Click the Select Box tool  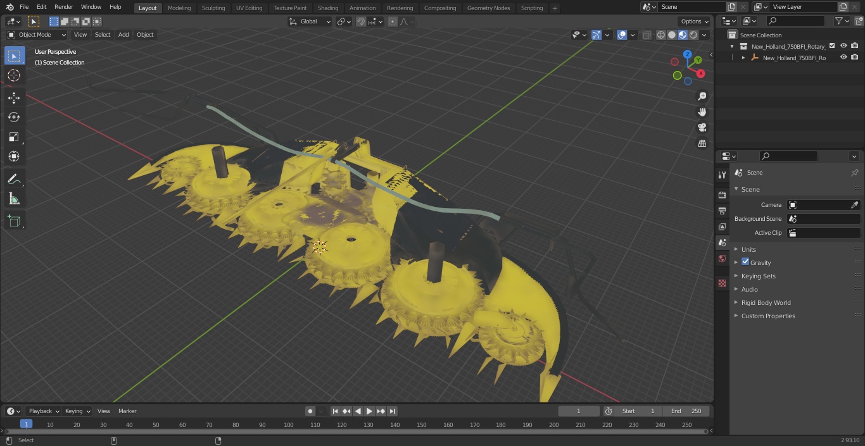pos(14,56)
